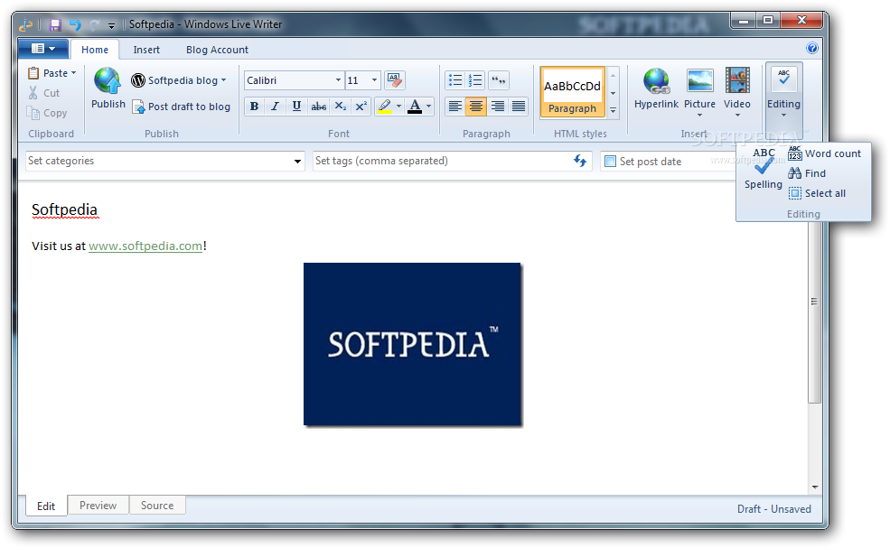890x548 pixels.
Task: Click the WordPress blog logo icon
Action: click(x=138, y=80)
